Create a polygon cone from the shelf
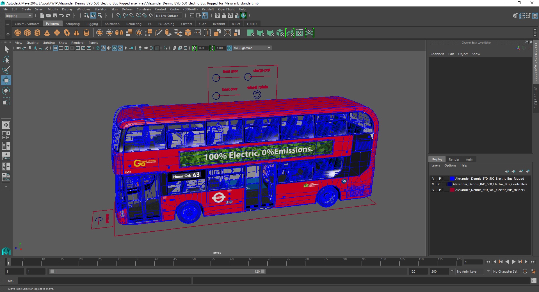The image size is (539, 292). [x=47, y=33]
